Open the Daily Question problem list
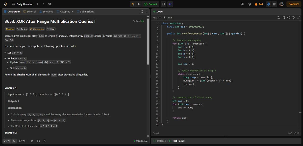303x146 pixels. [23, 4]
